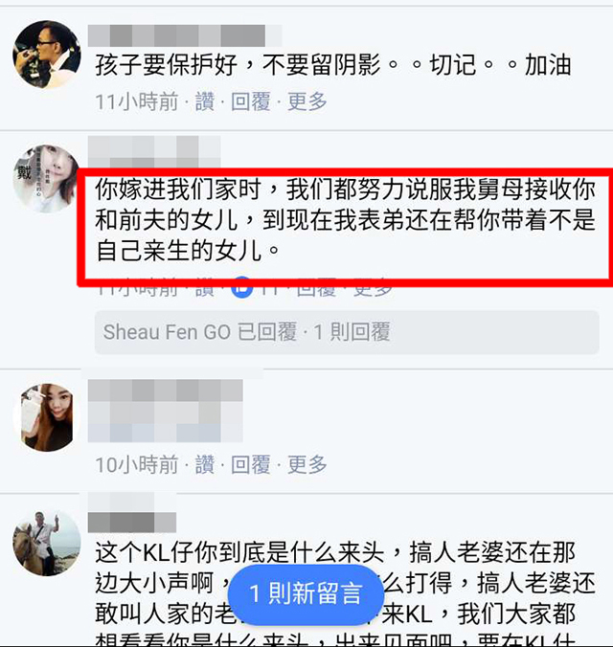Like the 10小時前 comment via 讚

tap(205, 464)
